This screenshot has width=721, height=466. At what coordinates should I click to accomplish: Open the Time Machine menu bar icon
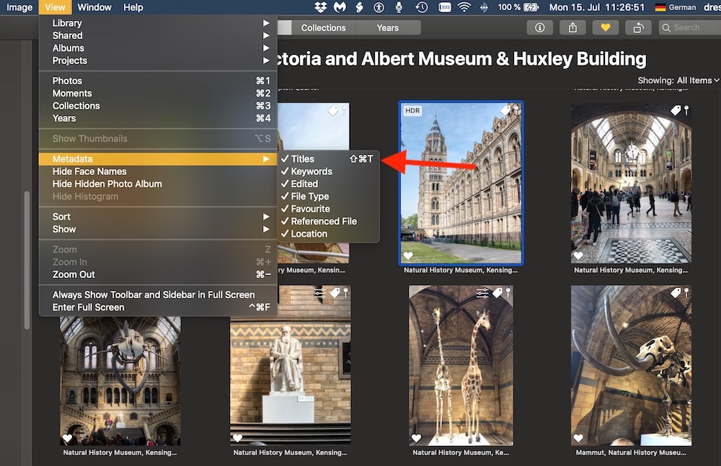(422, 7)
